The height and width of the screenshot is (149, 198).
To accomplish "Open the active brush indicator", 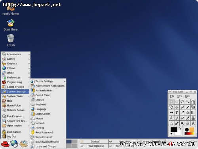I will click(x=187, y=130).
